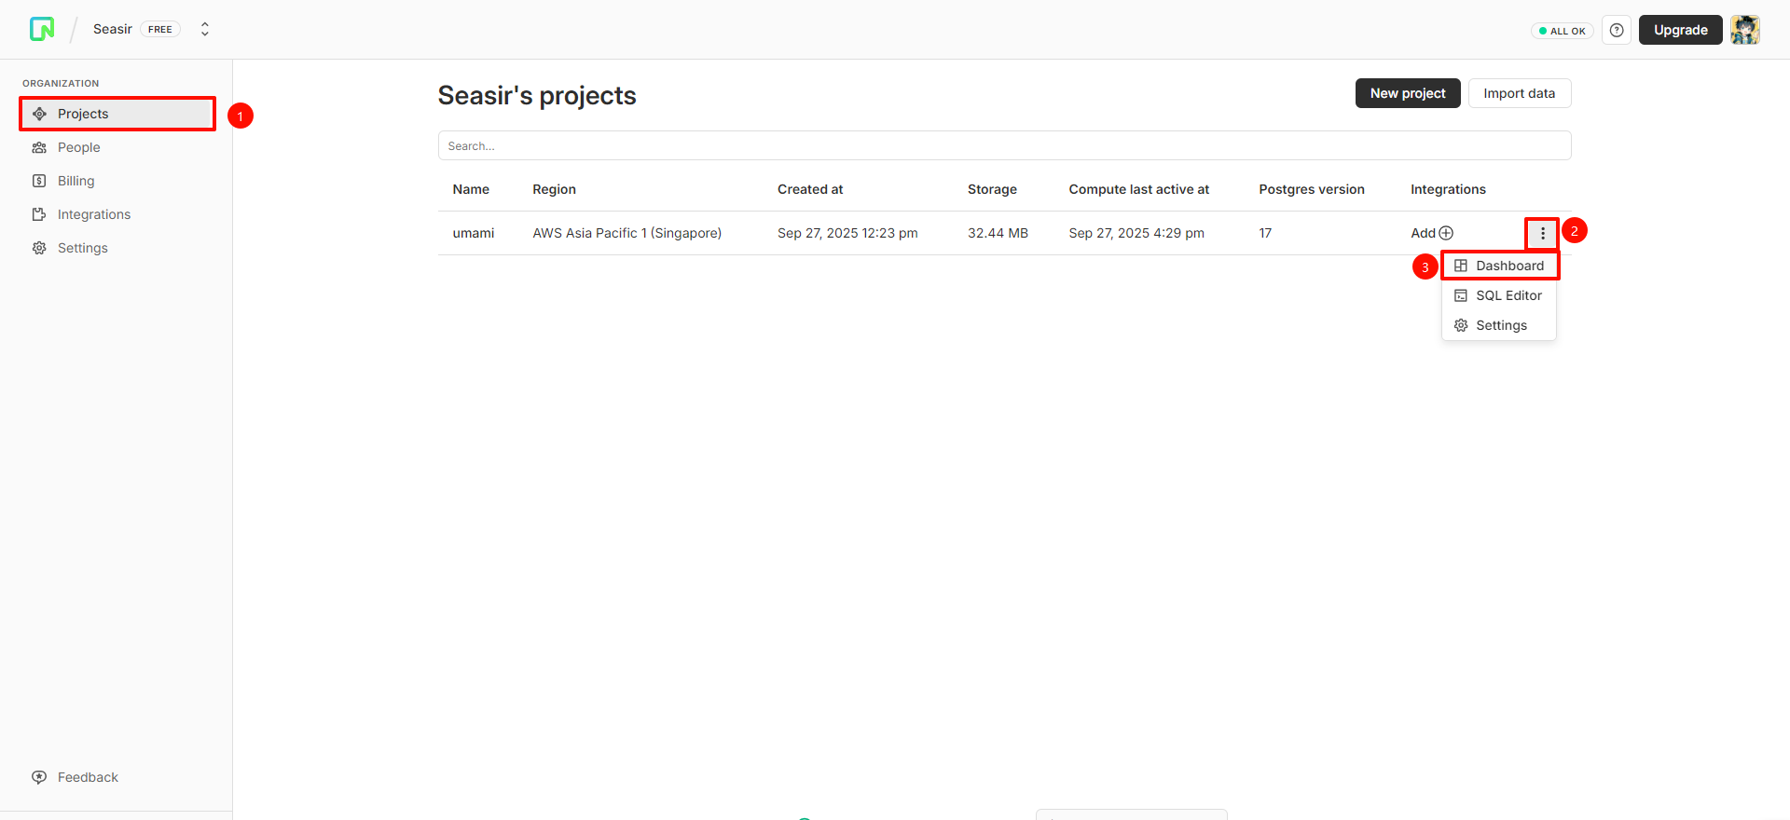1790x820 pixels.
Task: Navigate to Integrations in the sidebar
Action: (93, 214)
